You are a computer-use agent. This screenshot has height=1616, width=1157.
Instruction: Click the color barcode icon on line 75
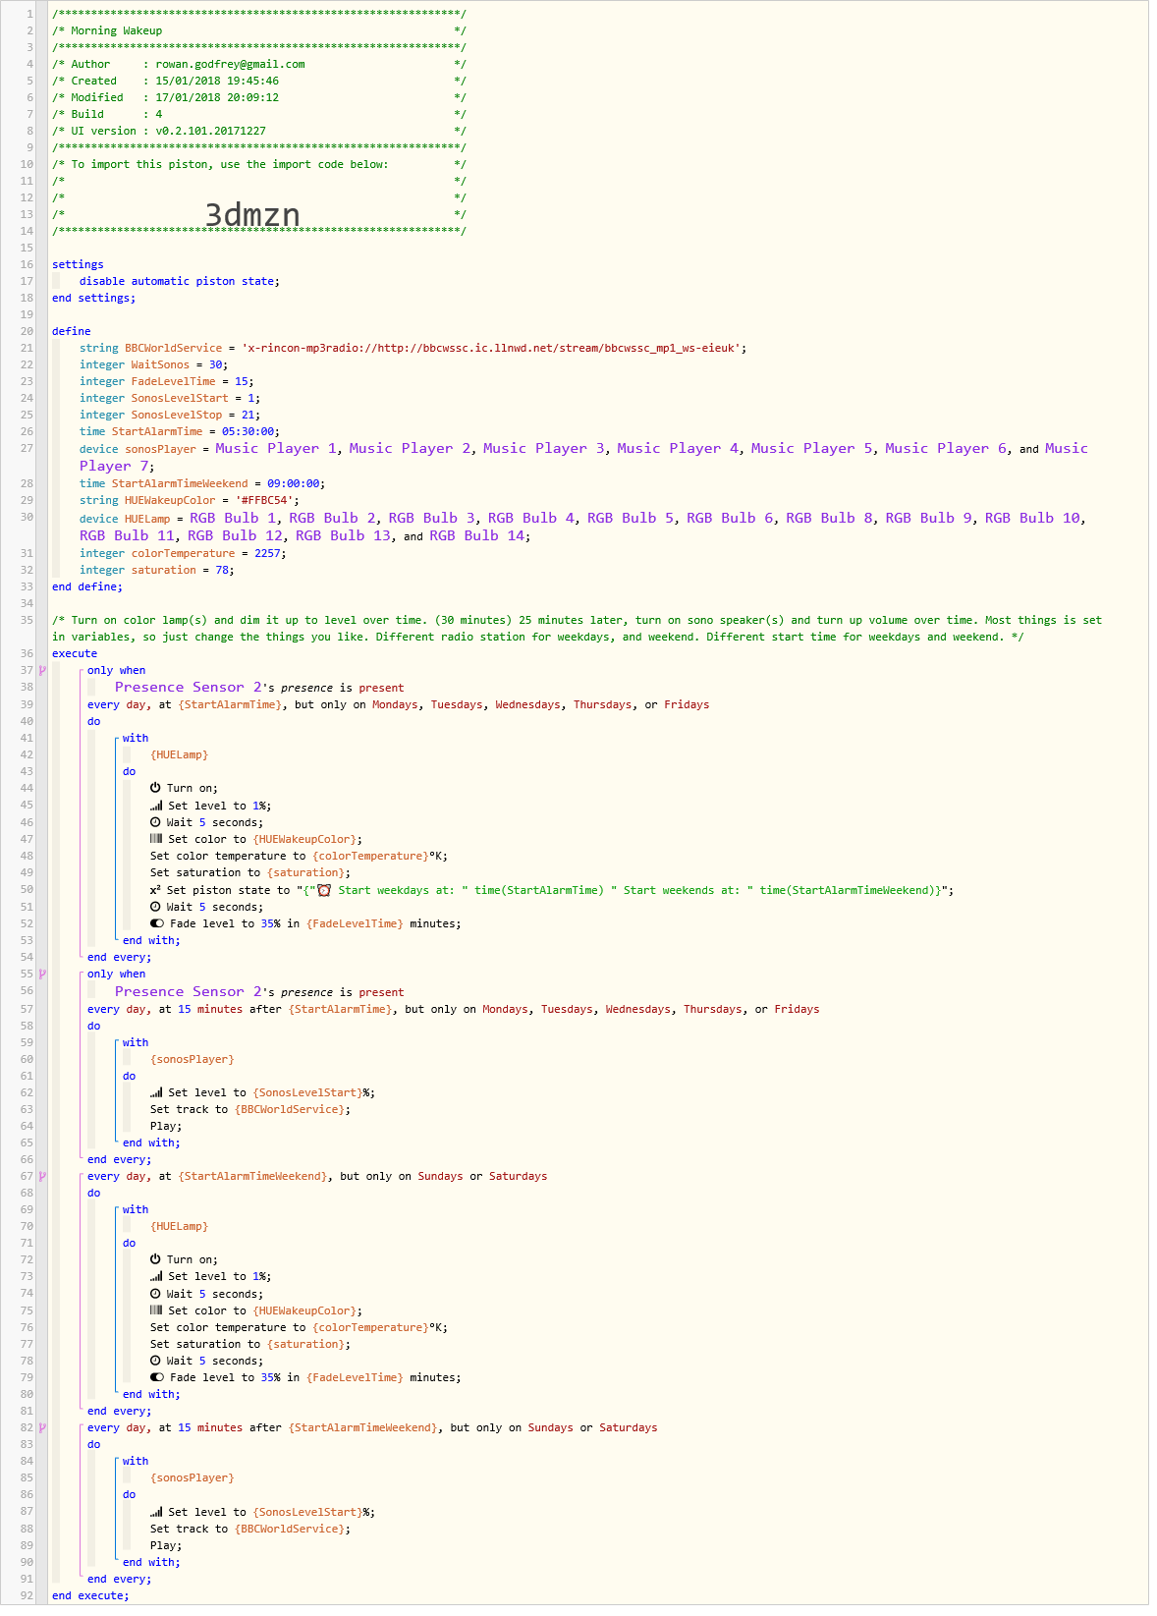coord(156,1310)
